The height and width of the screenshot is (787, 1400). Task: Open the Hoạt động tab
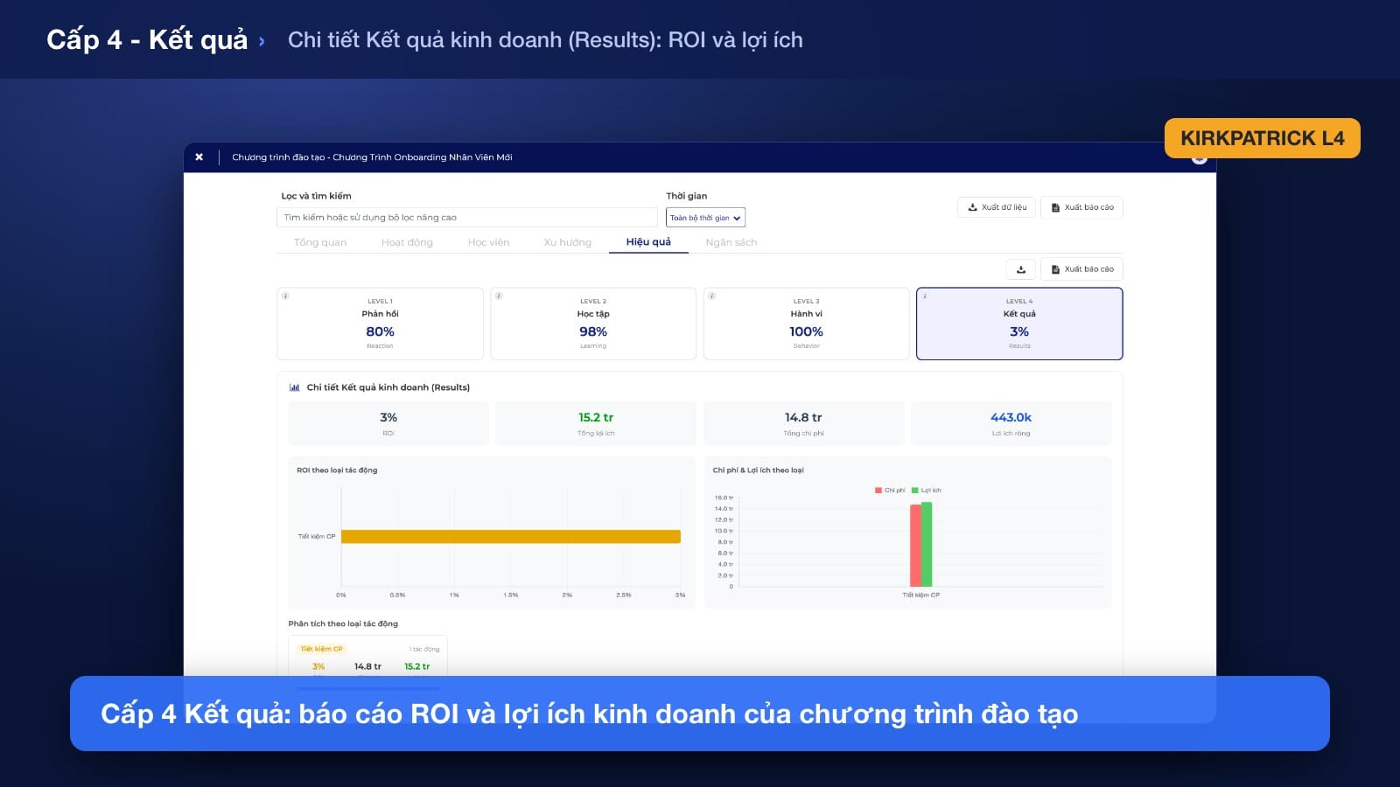point(407,242)
